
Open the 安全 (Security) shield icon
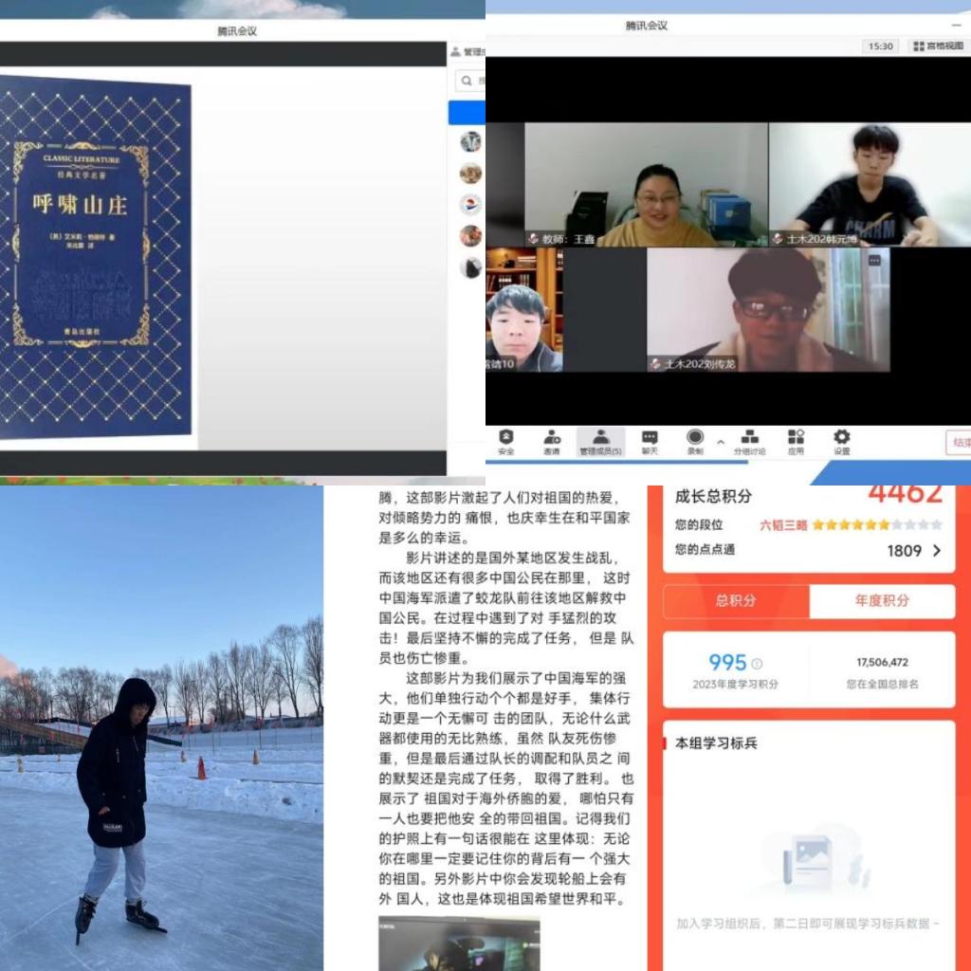[x=506, y=441]
